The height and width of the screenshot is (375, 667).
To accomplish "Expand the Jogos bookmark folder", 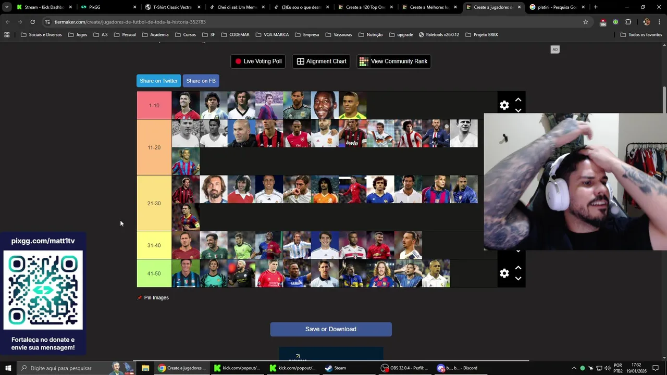I will pyautogui.click(x=77, y=34).
